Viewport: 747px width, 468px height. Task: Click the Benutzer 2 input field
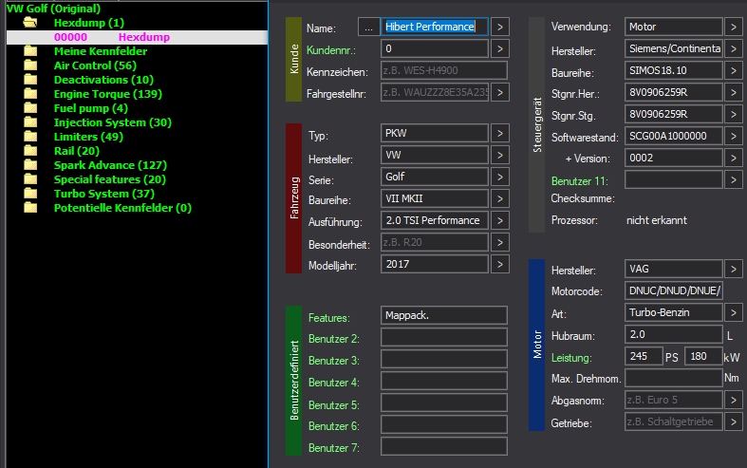444,337
